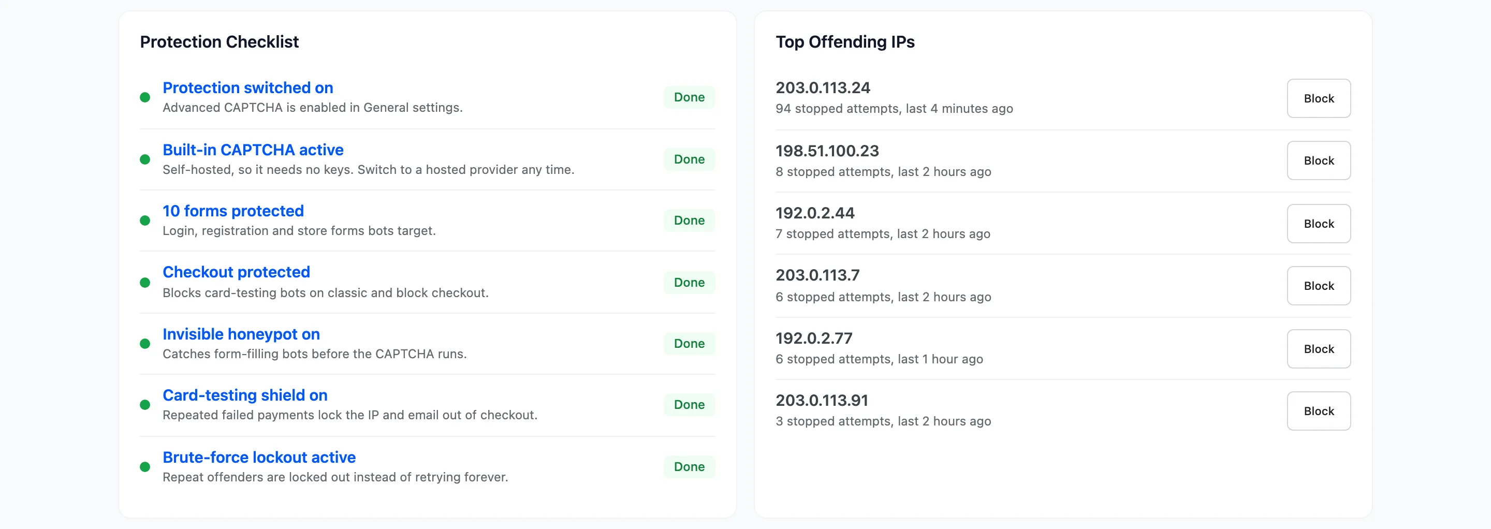1491x529 pixels.
Task: Click '8 stopped attempts, last 2 hours ago'
Action: point(883,172)
